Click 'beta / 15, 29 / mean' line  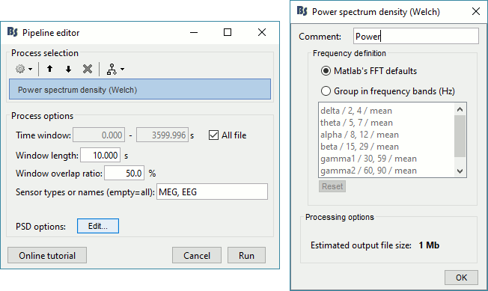coord(359,147)
